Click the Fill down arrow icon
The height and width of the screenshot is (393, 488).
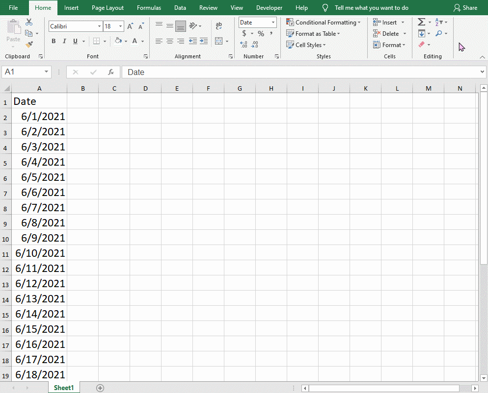(x=422, y=33)
